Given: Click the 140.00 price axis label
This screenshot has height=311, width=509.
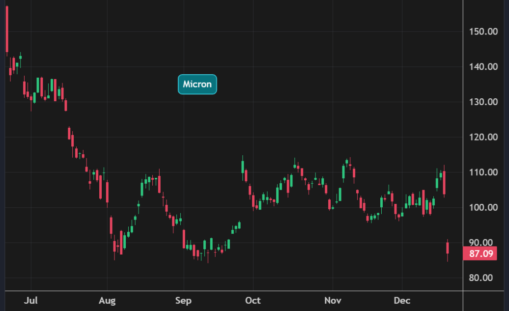Looking at the screenshot, I should click(x=481, y=67).
